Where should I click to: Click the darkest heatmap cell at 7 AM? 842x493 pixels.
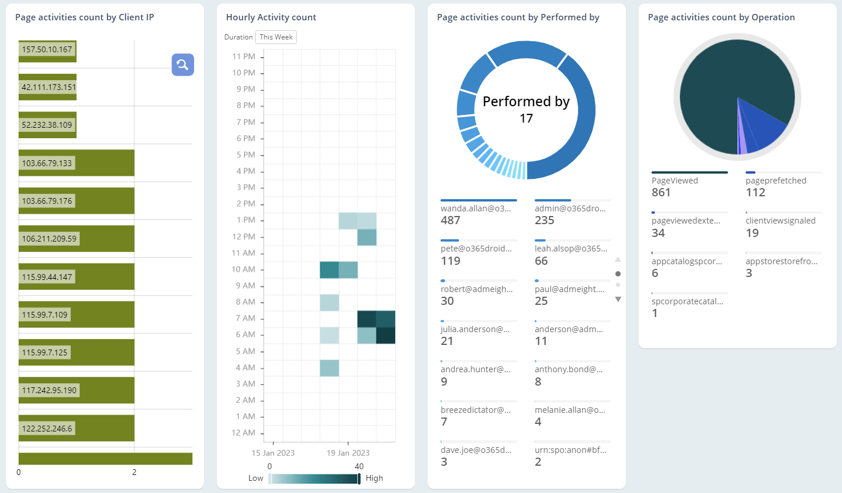coord(368,318)
